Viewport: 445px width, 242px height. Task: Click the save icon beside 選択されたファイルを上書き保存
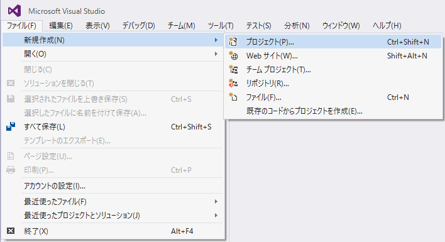click(11, 99)
